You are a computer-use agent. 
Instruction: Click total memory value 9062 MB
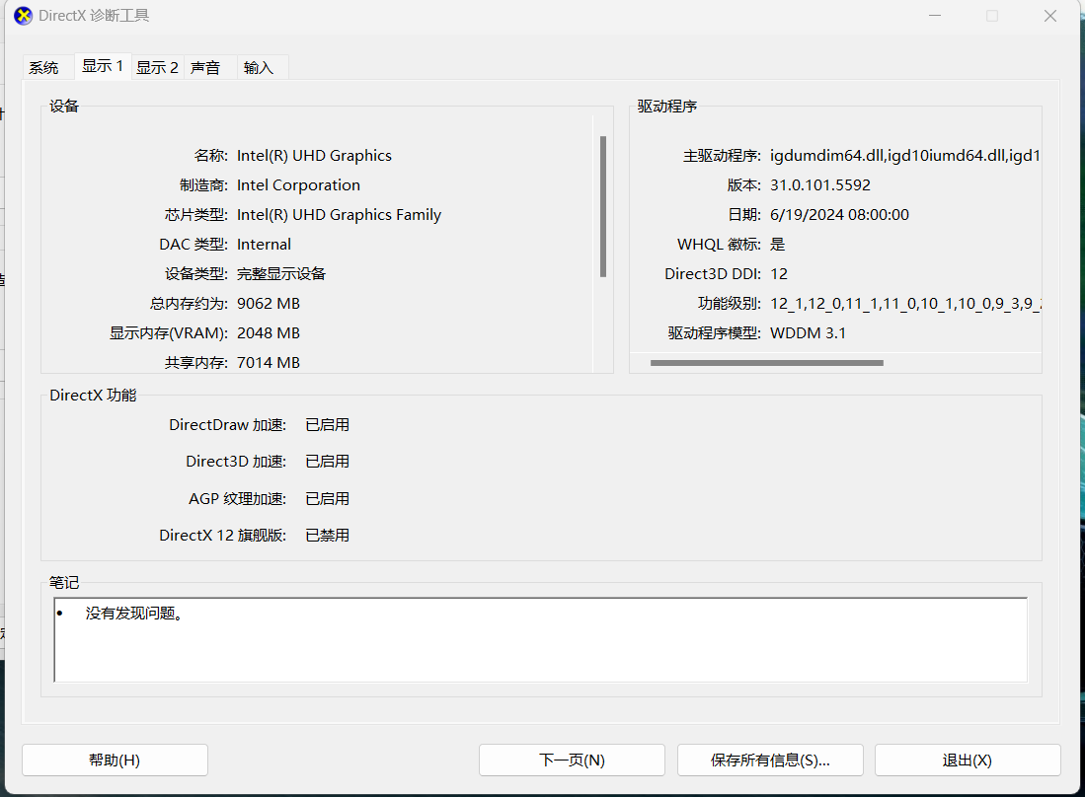pos(269,304)
